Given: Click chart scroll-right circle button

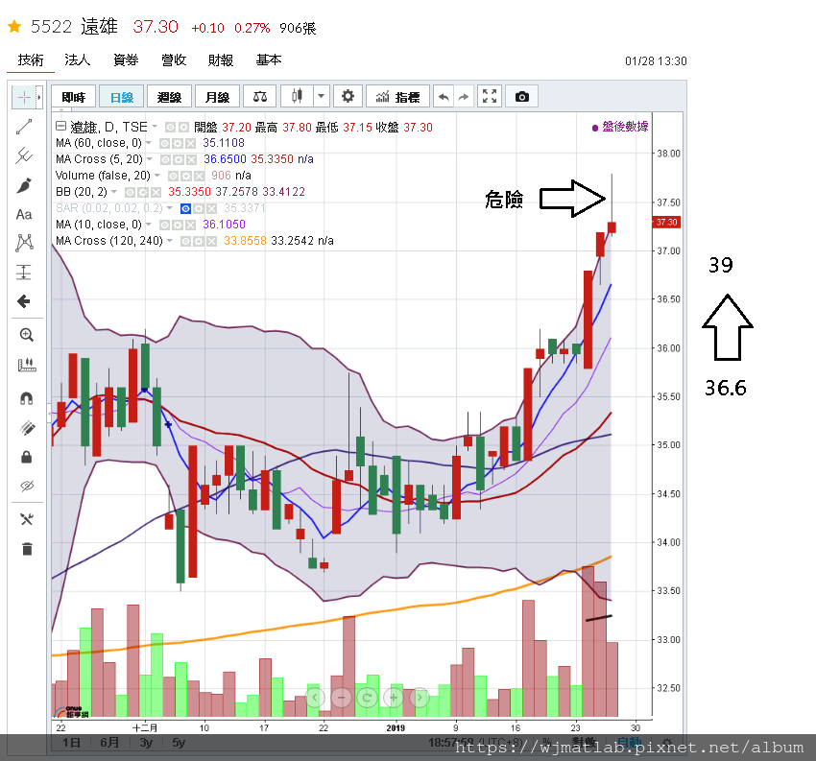Looking at the screenshot, I should tap(420, 697).
